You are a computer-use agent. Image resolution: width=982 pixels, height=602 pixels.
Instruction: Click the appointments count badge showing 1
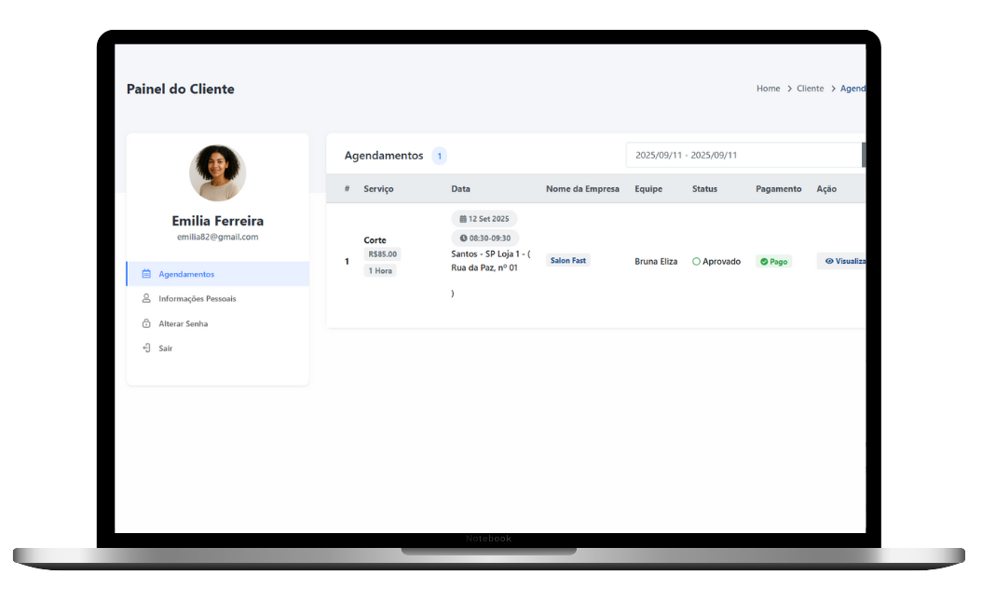439,157
